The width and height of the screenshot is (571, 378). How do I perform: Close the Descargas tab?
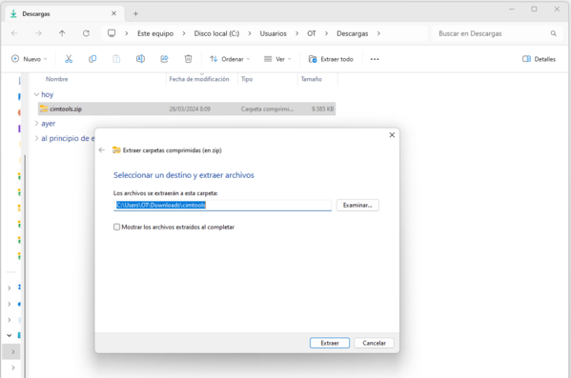(113, 13)
